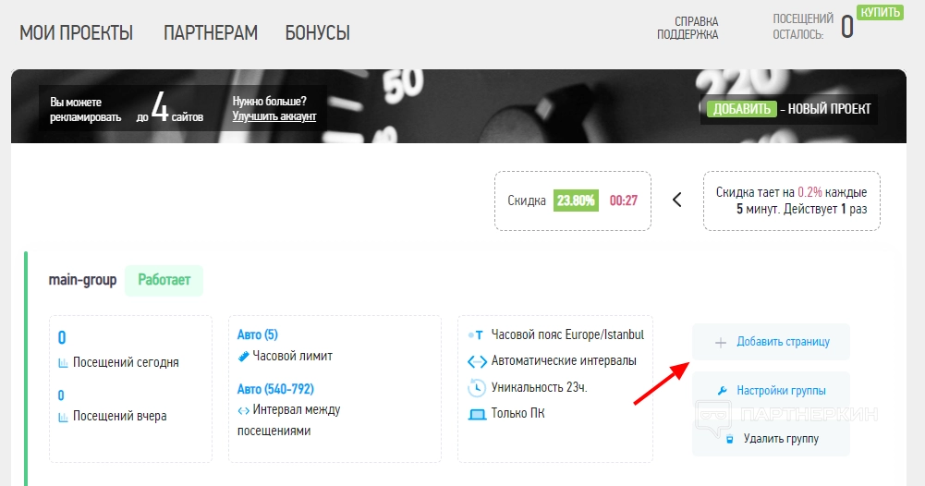
Task: Click the arrows icon beside Интервал между посещениями
Action: (x=243, y=410)
